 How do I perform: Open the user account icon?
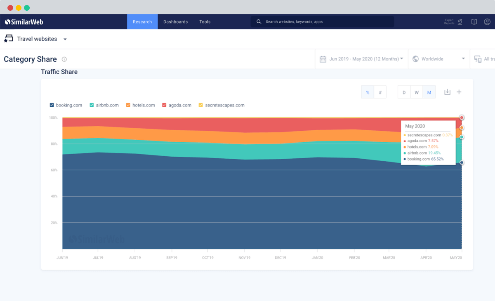pyautogui.click(x=487, y=22)
